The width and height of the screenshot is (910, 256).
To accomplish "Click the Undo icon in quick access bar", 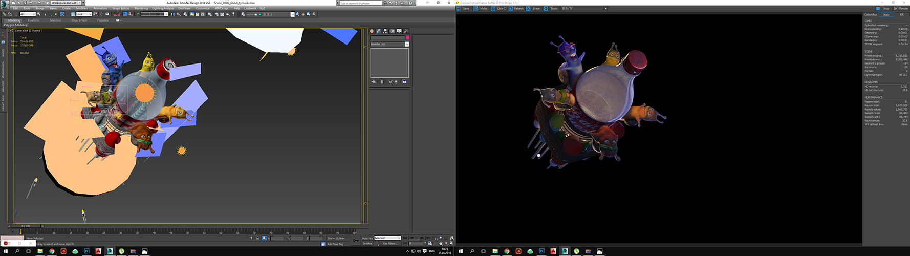I will tap(31, 3).
